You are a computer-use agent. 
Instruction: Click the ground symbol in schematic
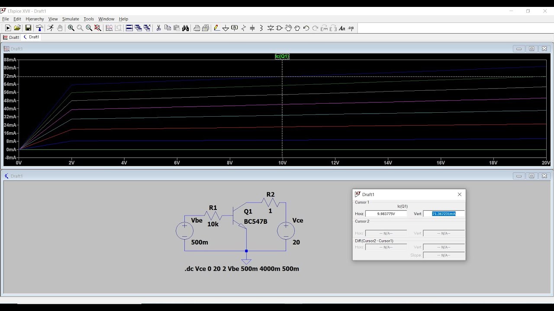click(246, 261)
